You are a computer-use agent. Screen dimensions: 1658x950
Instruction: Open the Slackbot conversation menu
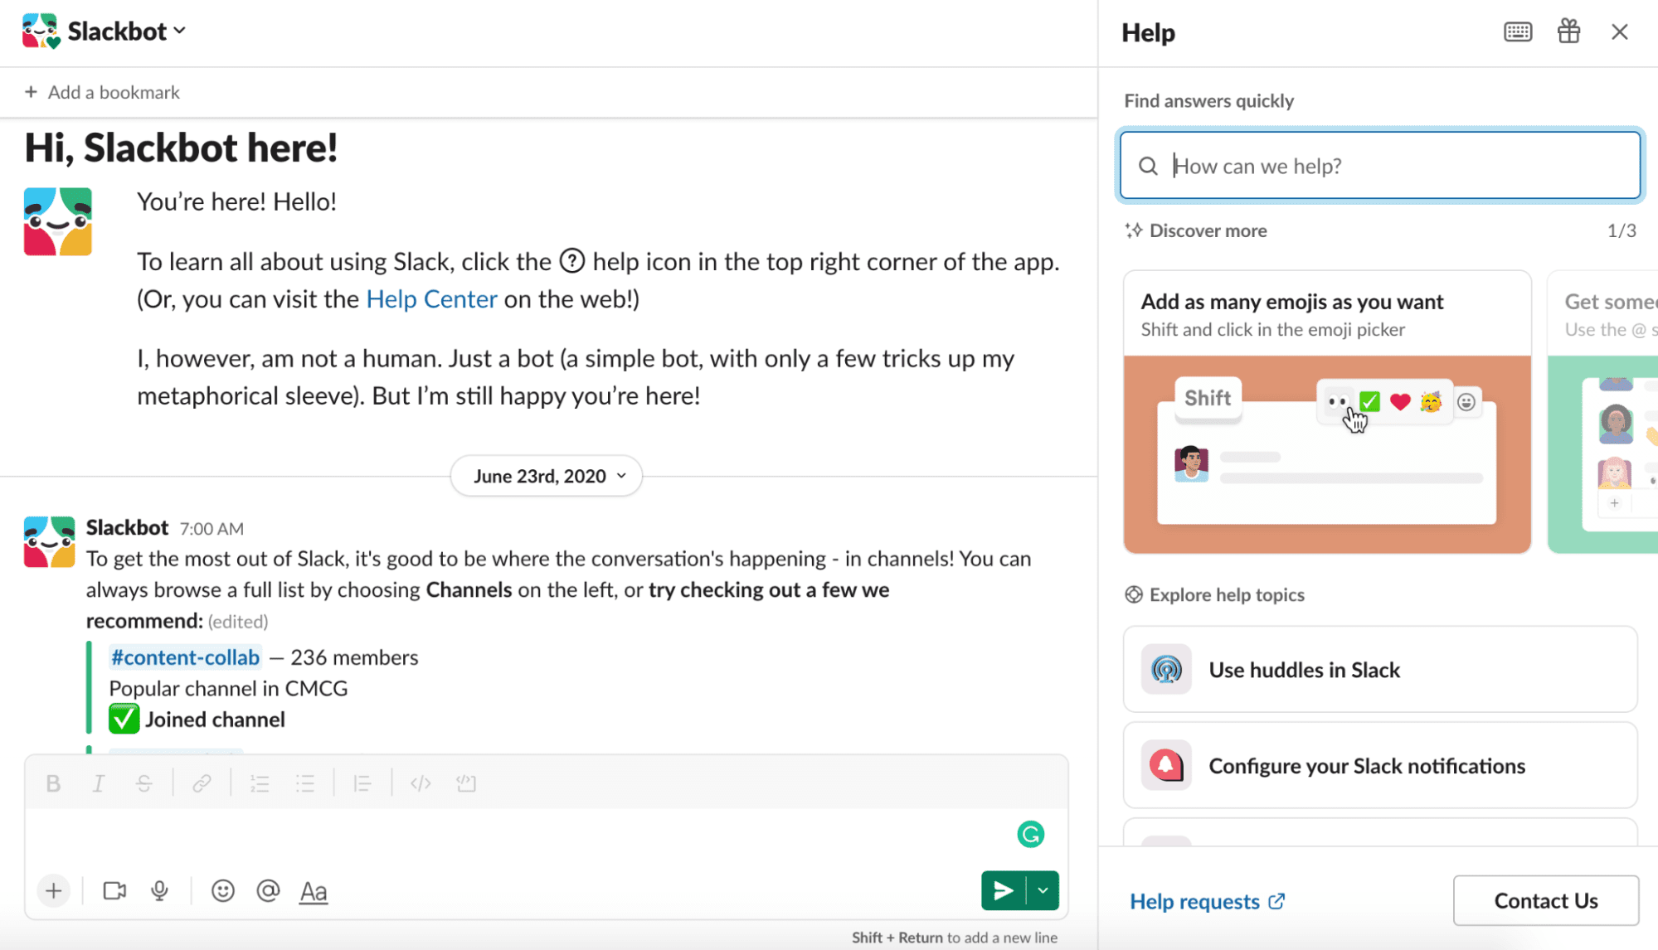coord(127,32)
